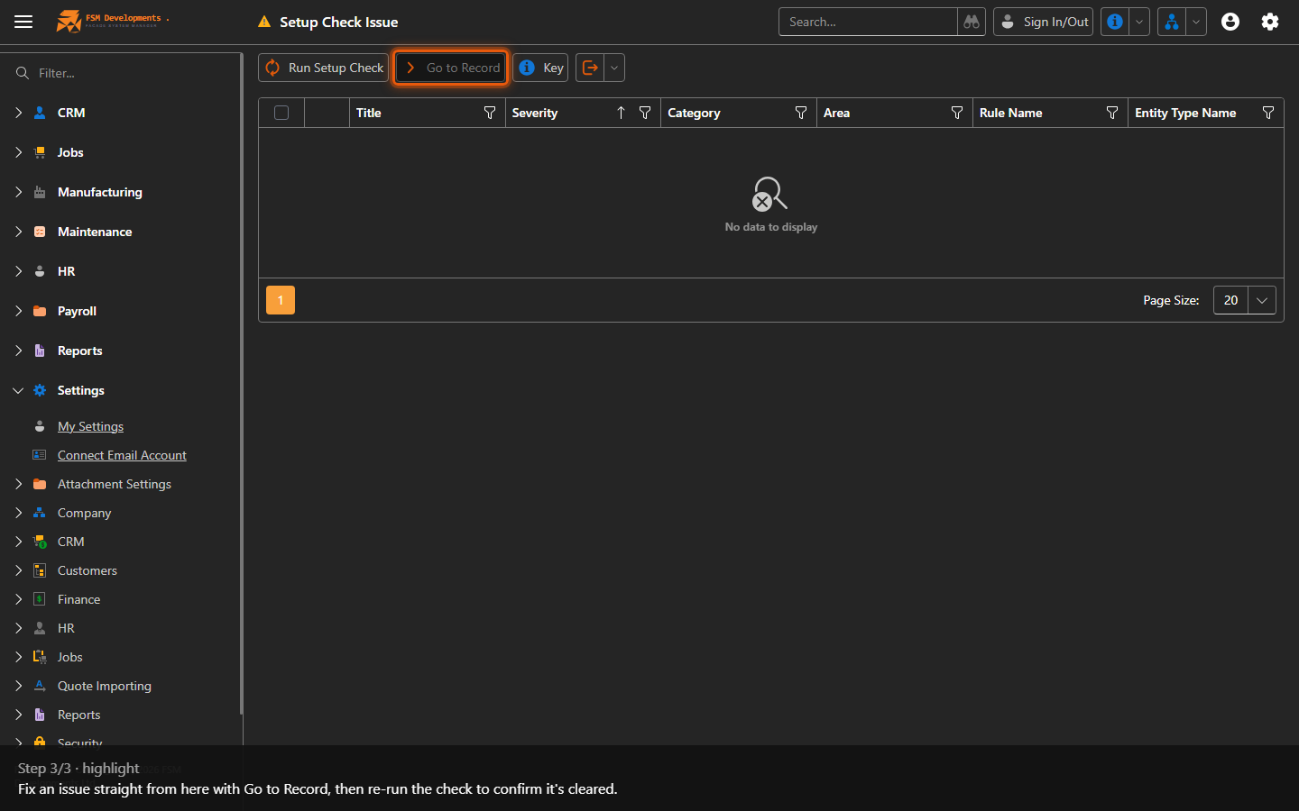Image resolution: width=1299 pixels, height=811 pixels.
Task: Open the user account profile icon
Action: [1230, 22]
